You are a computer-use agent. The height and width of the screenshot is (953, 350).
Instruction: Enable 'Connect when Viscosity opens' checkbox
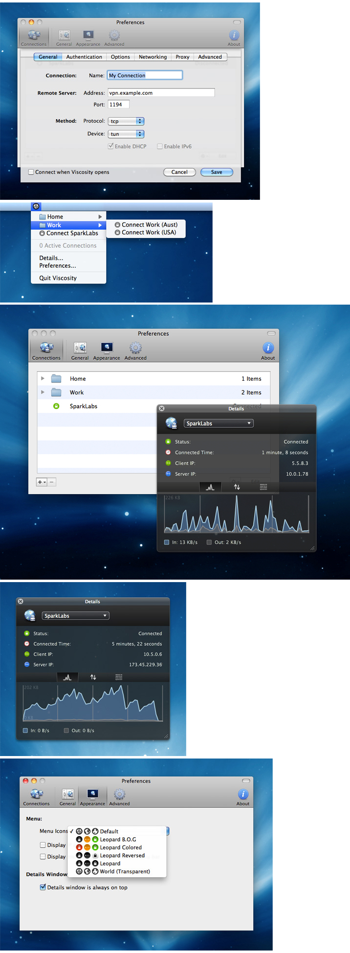[31, 172]
